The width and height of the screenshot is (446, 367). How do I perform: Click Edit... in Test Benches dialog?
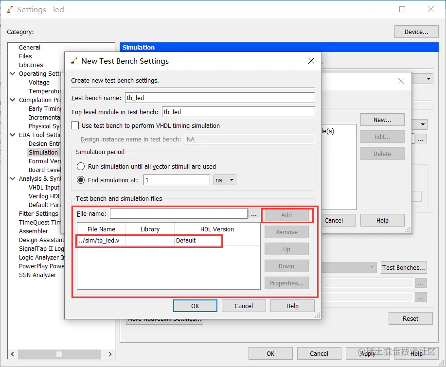382,137
